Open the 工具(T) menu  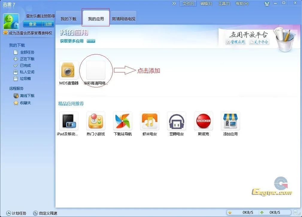(224, 4)
